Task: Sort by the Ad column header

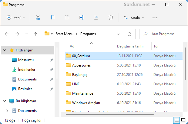Action: click(72, 46)
